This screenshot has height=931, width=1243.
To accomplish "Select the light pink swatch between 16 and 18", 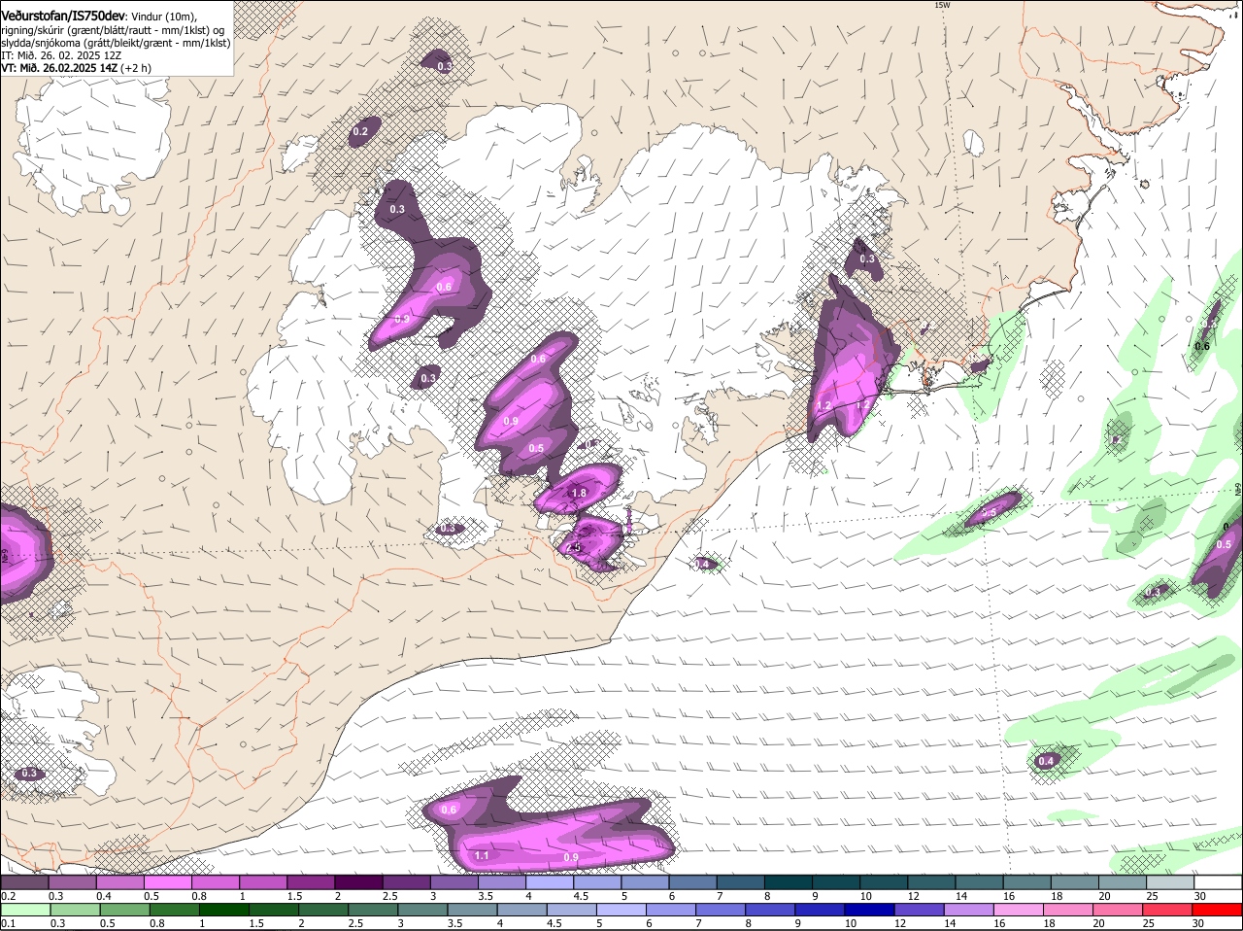I will click(x=1018, y=910).
